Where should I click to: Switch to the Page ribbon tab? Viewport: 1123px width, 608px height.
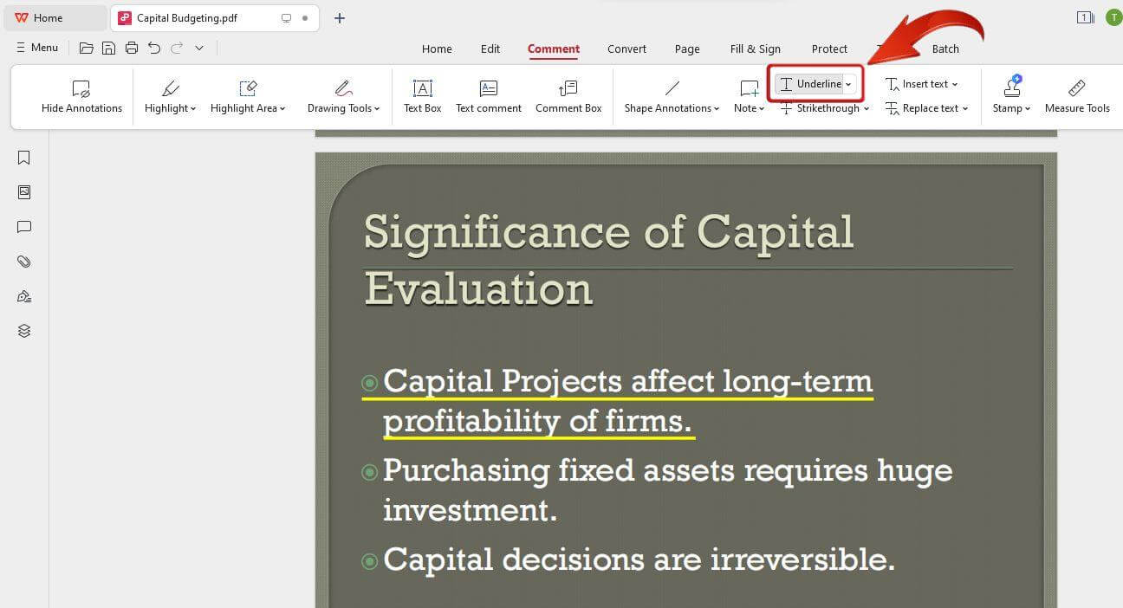[687, 49]
